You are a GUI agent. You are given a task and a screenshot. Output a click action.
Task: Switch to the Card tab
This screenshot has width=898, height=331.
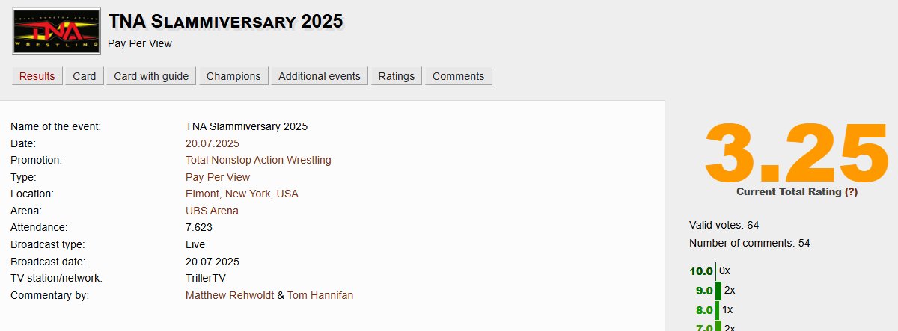85,76
